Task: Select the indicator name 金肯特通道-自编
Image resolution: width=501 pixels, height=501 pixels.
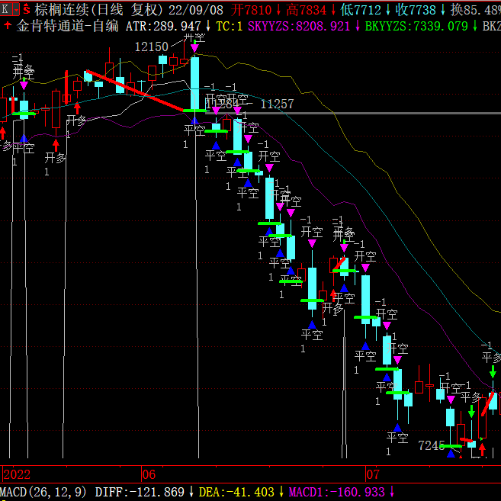Action: tap(67, 26)
